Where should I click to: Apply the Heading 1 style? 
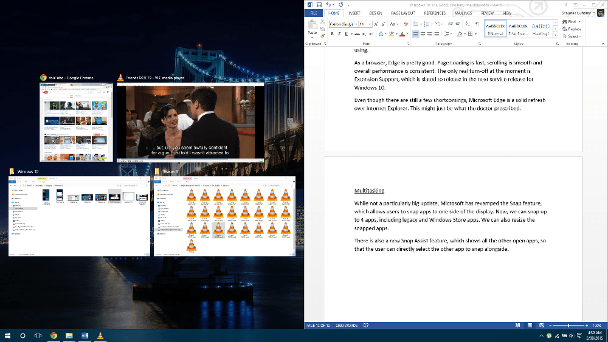click(541, 29)
